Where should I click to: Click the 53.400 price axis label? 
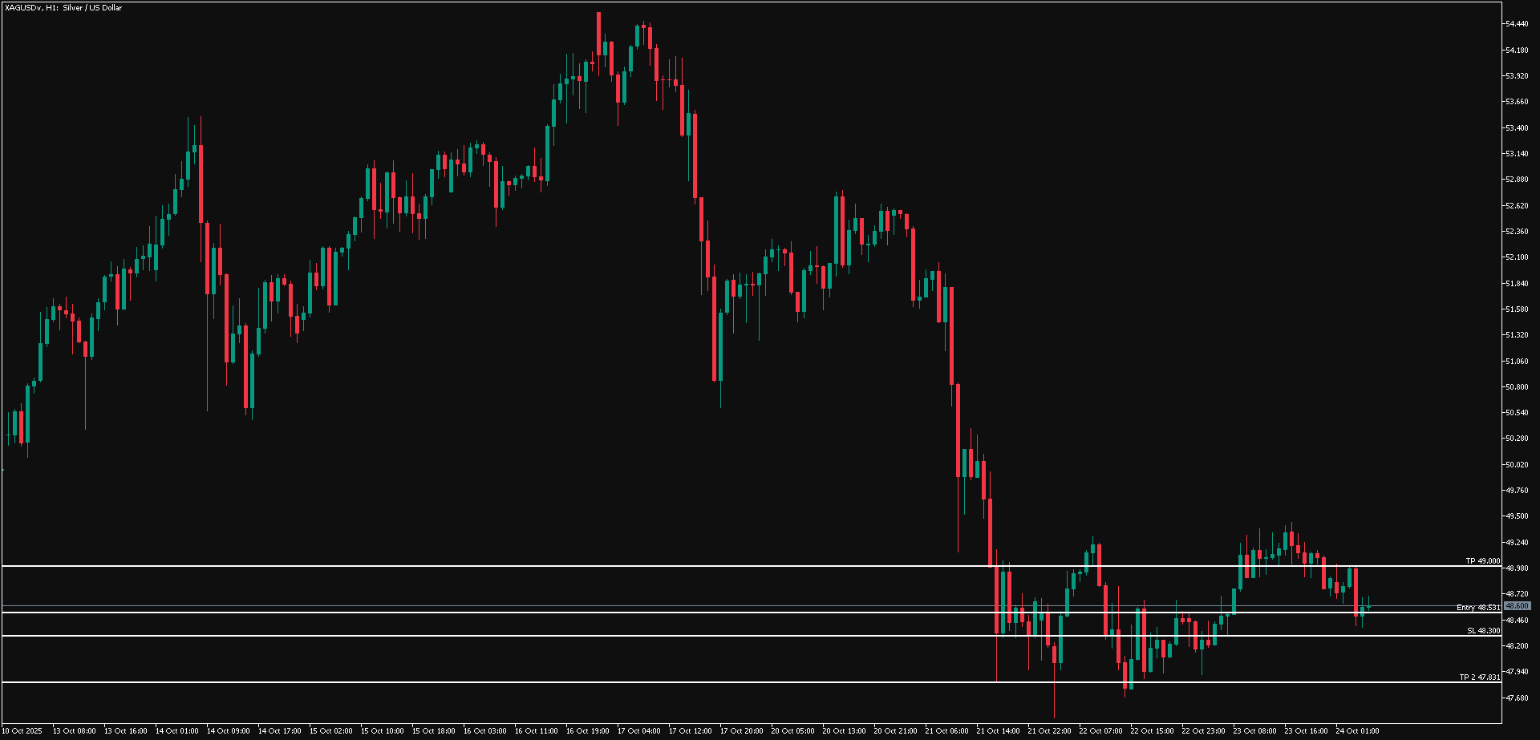tap(1516, 127)
